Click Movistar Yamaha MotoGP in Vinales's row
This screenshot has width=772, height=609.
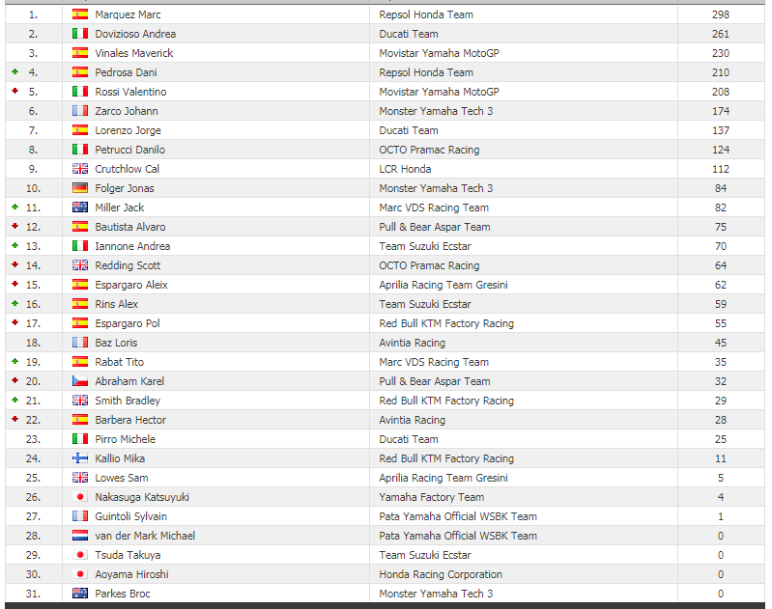pos(440,53)
